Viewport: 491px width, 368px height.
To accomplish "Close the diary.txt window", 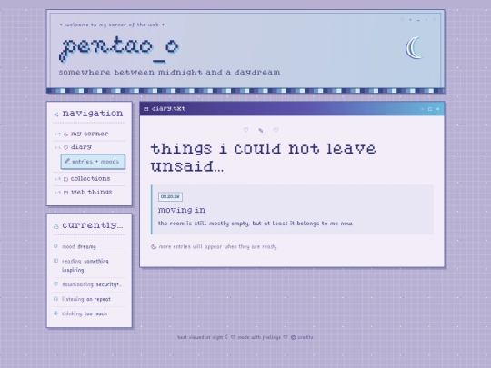I will (437, 109).
